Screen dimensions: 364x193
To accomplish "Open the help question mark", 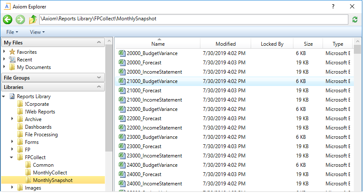I will click(x=333, y=6).
